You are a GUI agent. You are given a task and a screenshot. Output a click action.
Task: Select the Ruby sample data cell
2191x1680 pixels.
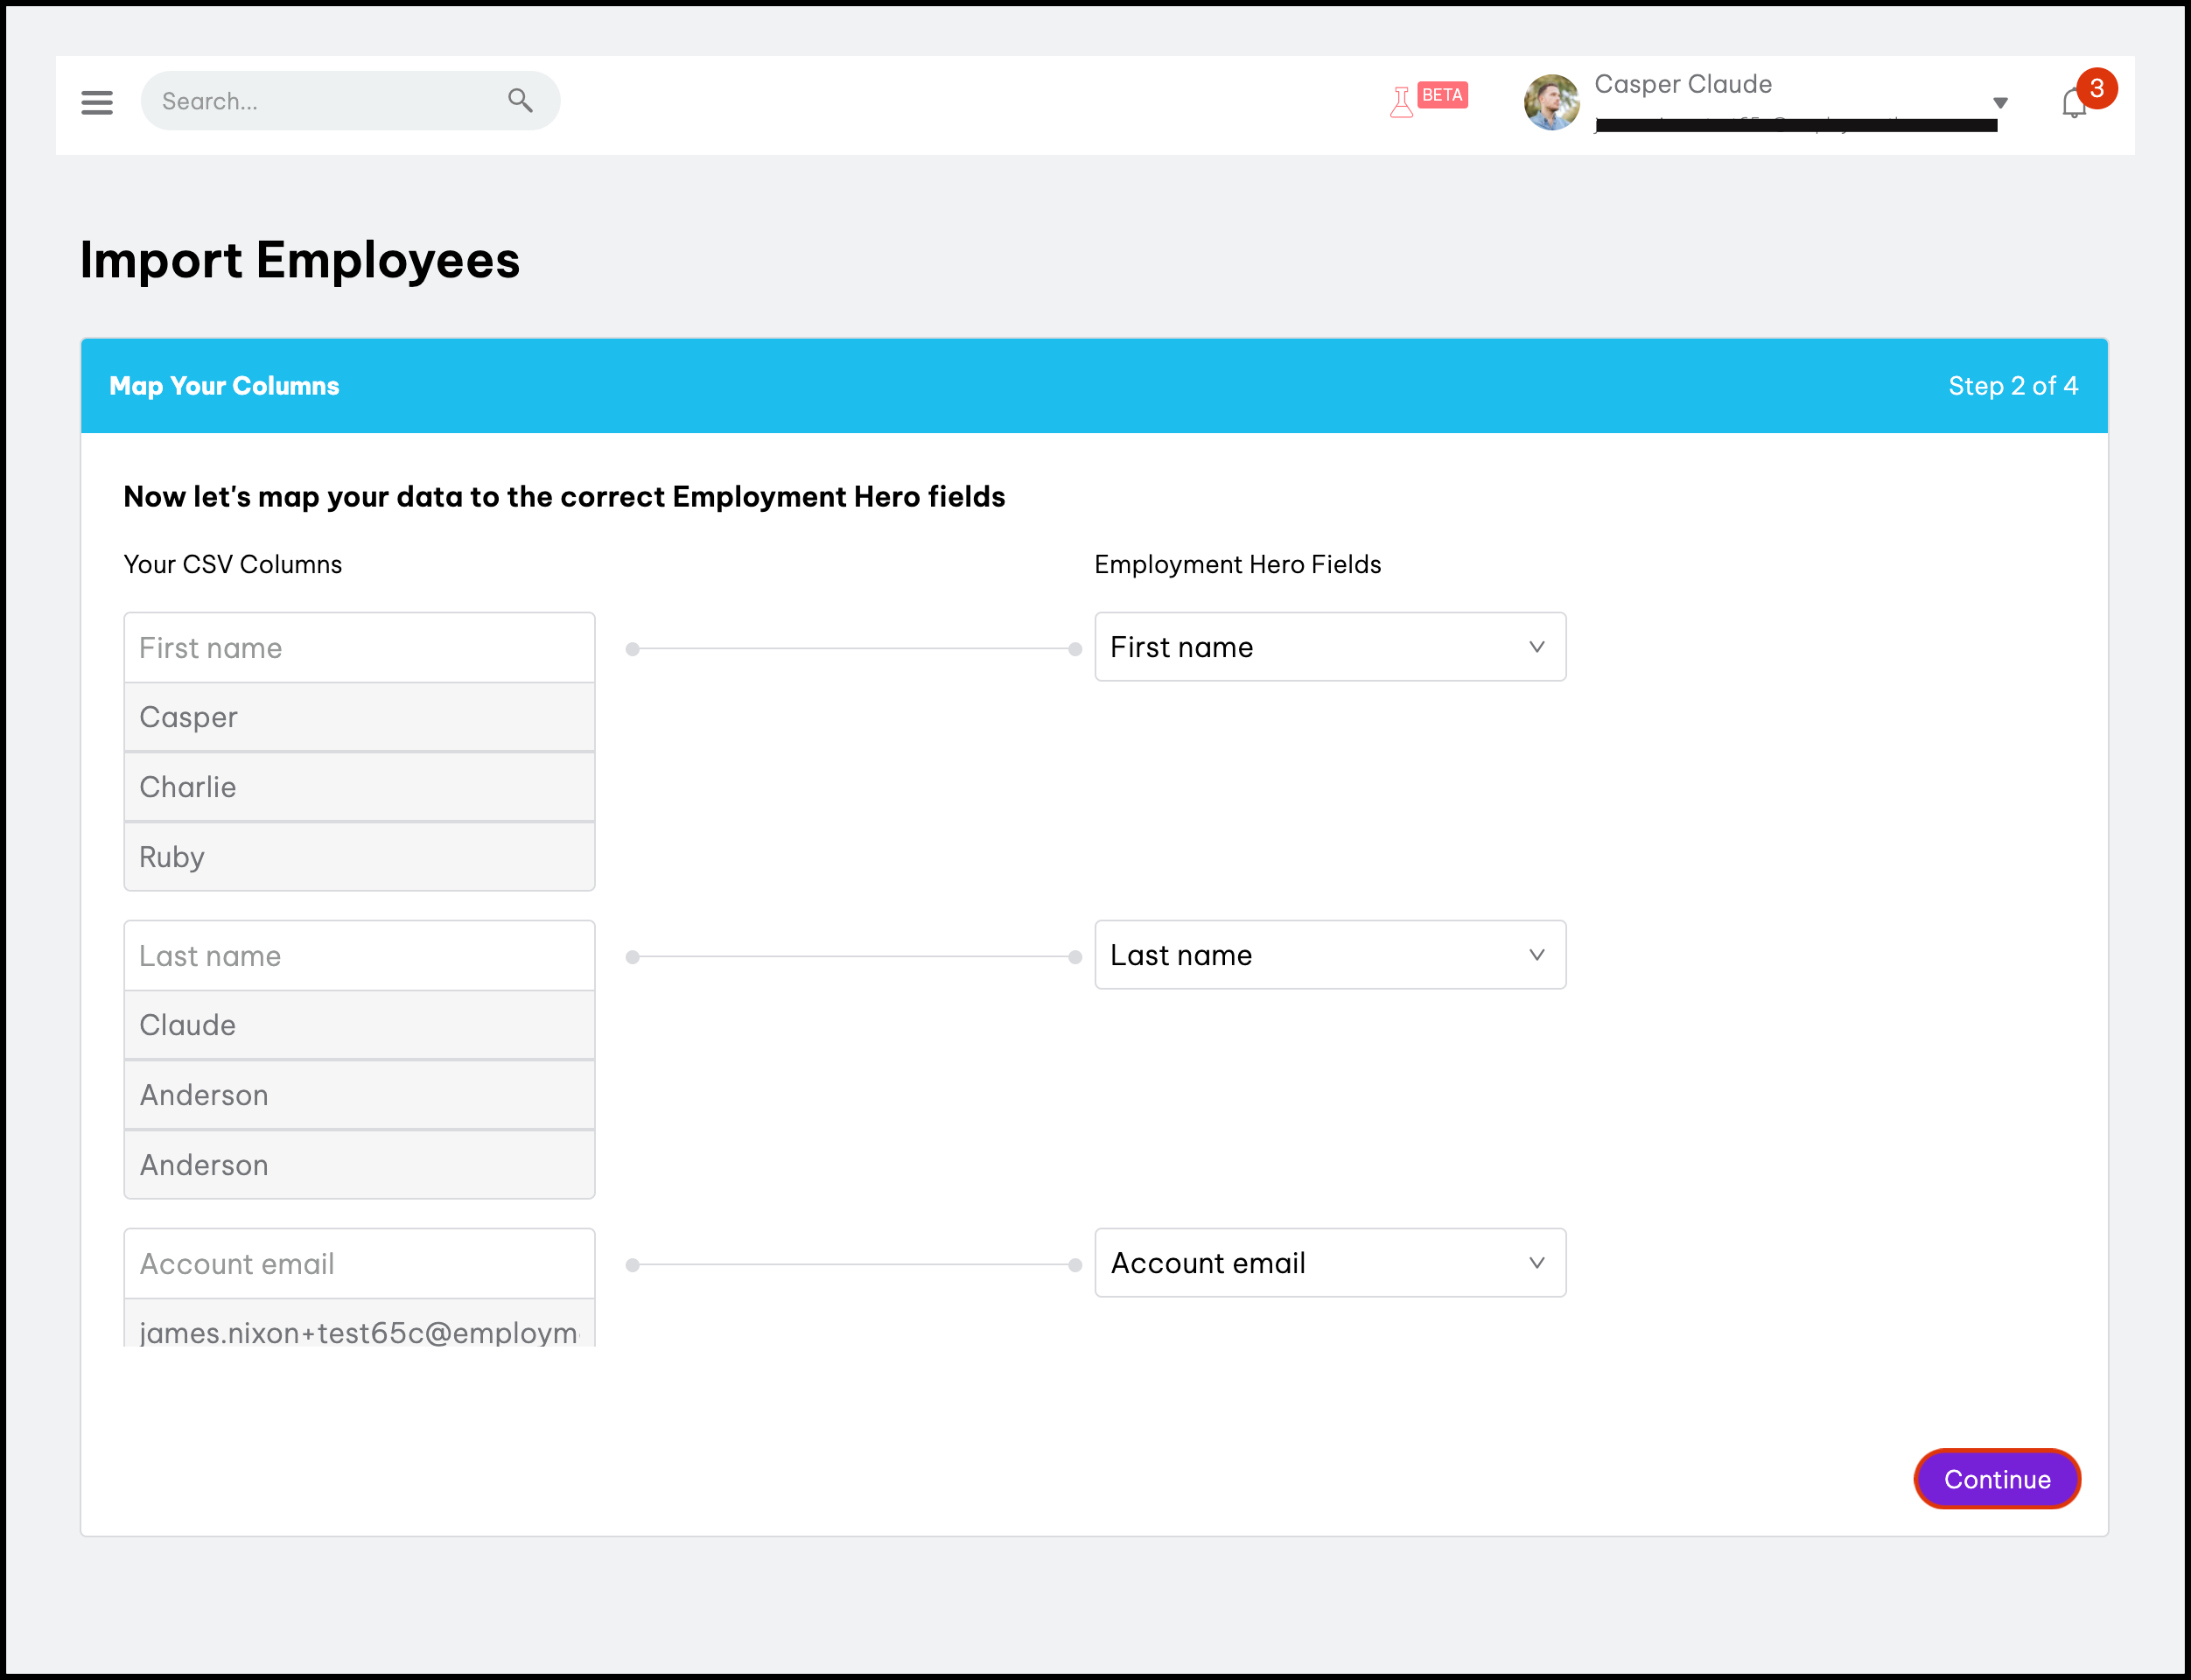tap(359, 857)
